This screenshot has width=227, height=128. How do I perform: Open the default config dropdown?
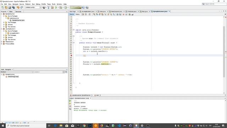(x=33, y=7)
